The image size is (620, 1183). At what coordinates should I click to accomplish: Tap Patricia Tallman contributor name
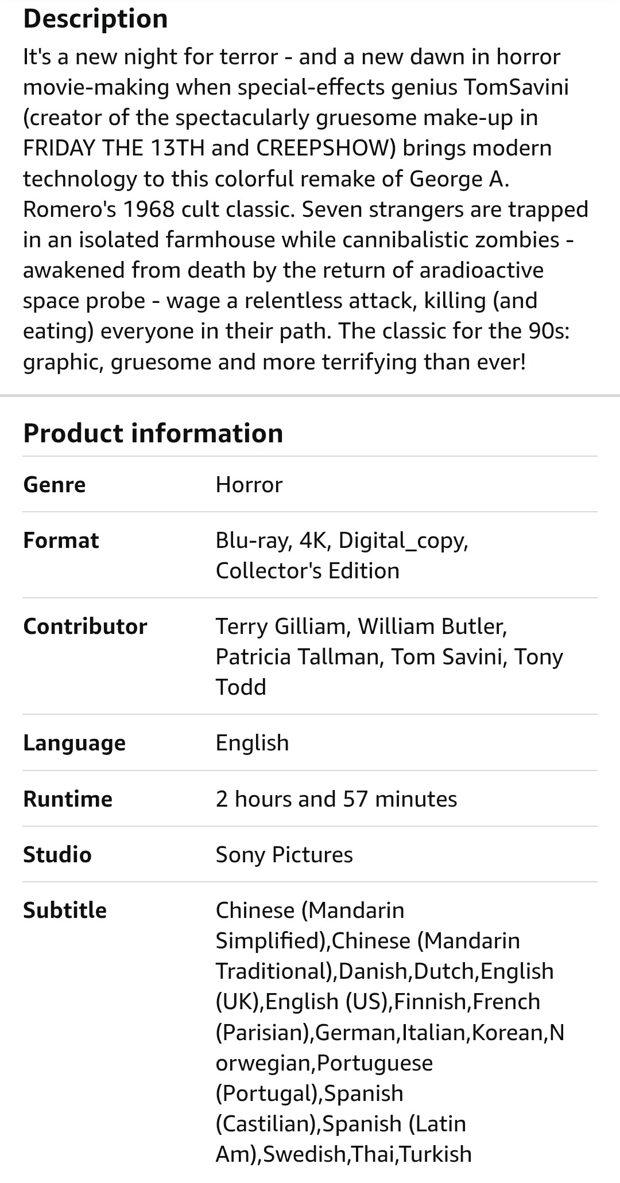298,657
